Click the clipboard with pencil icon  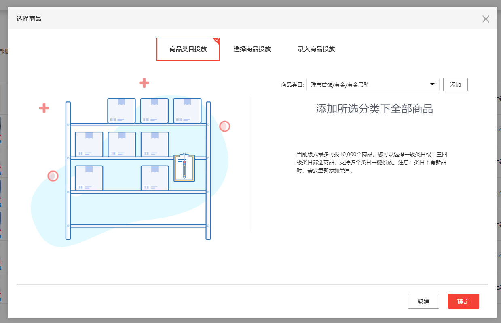pyautogui.click(x=184, y=167)
